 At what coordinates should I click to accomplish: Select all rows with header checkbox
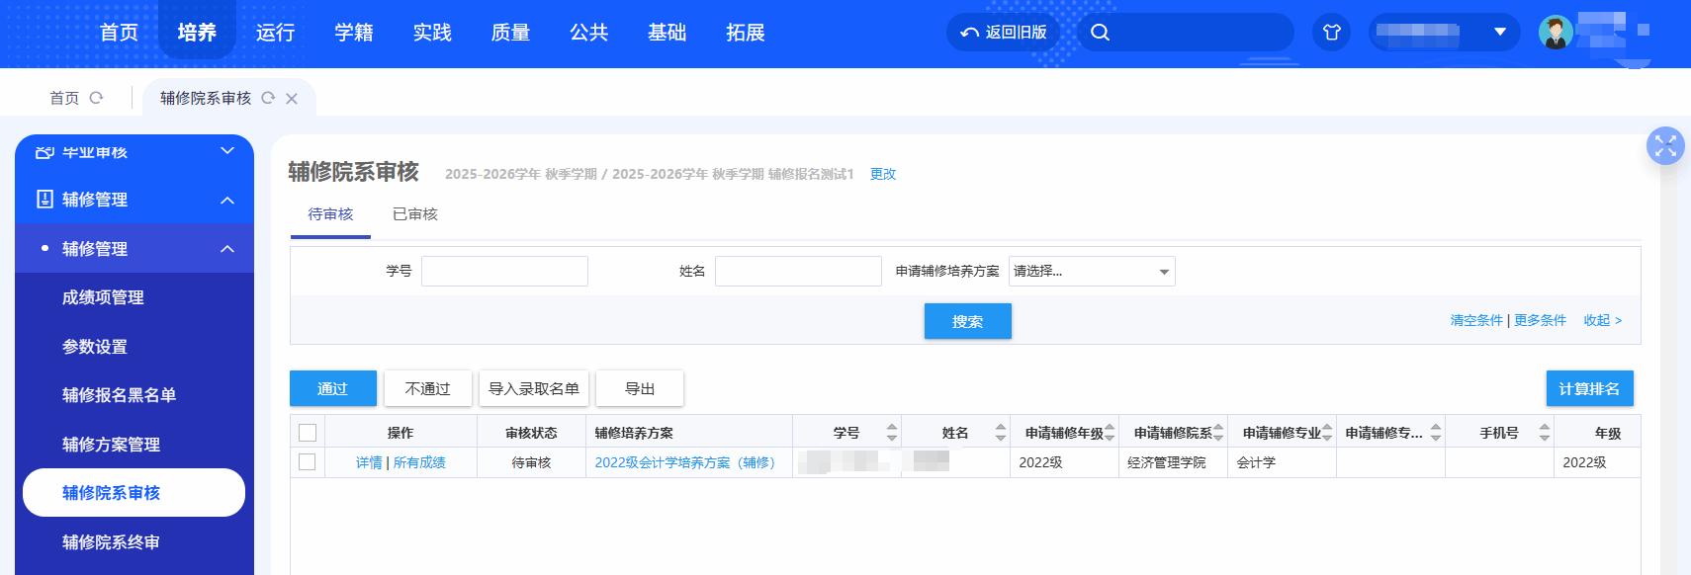coord(308,433)
